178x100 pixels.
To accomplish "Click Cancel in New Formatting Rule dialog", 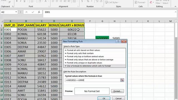I will [118, 98].
